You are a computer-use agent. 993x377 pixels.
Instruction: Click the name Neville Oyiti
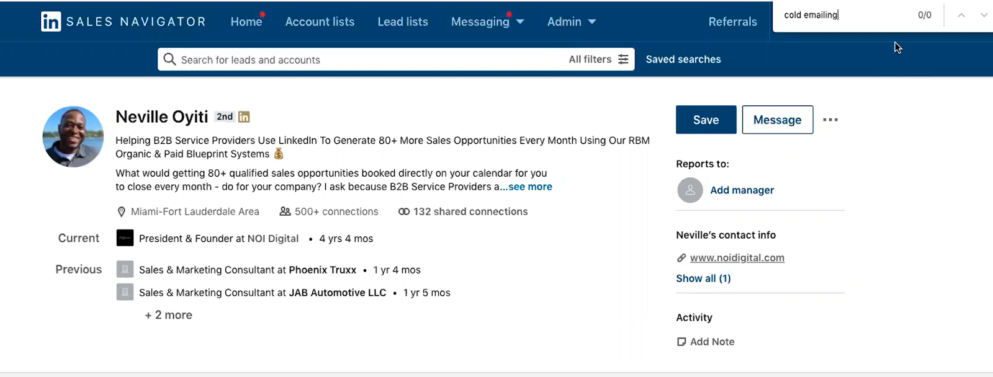pyautogui.click(x=162, y=117)
